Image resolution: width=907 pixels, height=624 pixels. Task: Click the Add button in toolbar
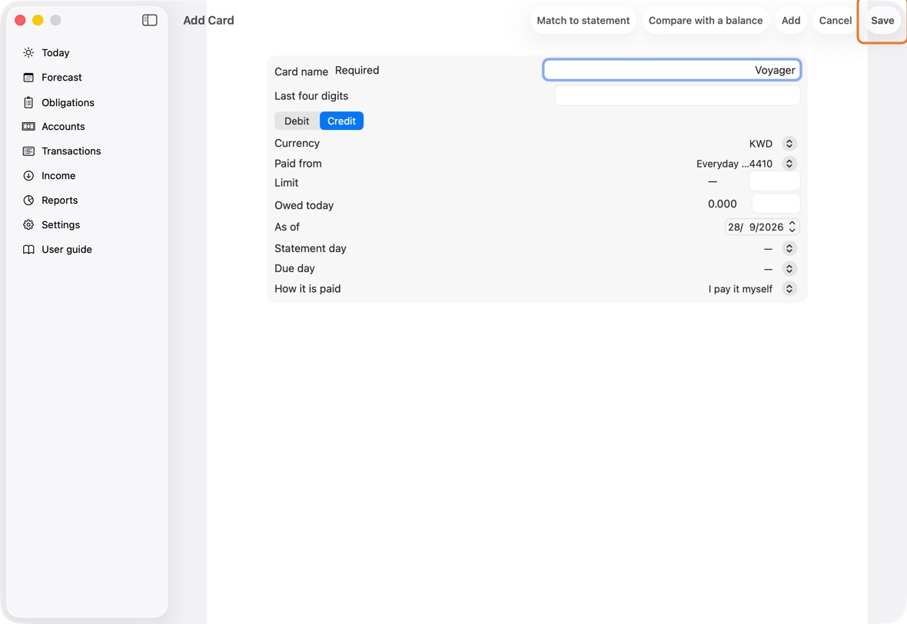pyautogui.click(x=791, y=20)
